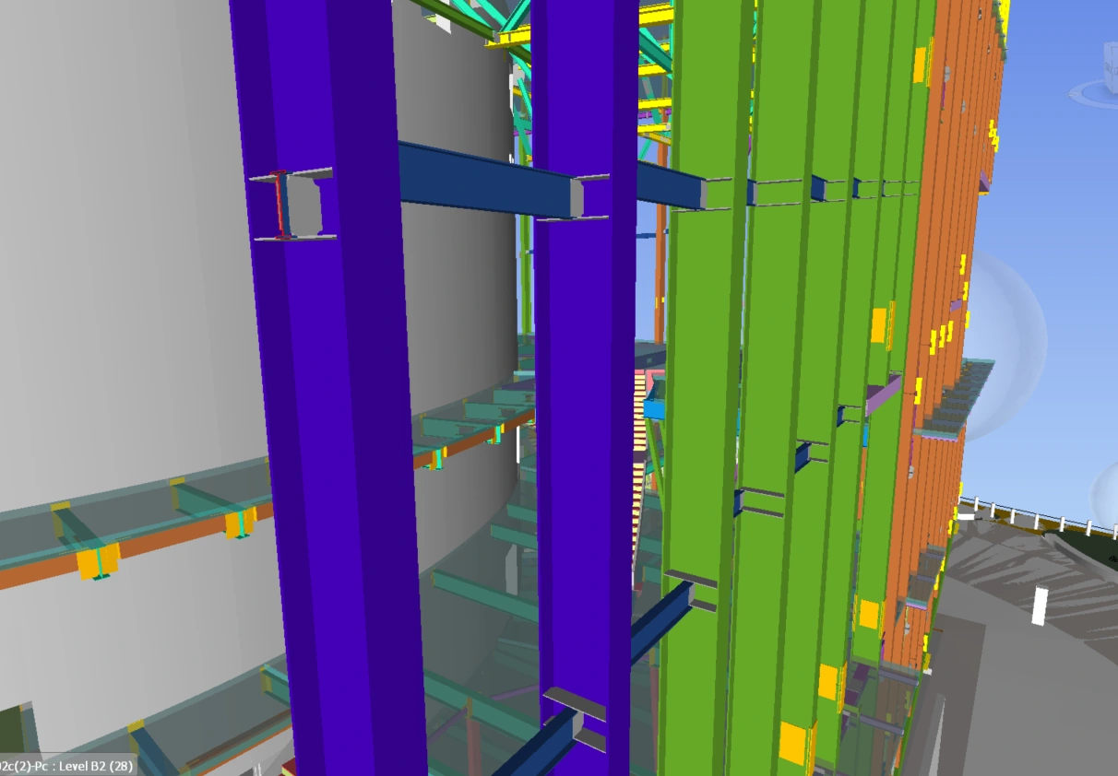Click the 'Level B2 (28)' grid location label
Screen dimensions: 1118x776
[x=97, y=766]
